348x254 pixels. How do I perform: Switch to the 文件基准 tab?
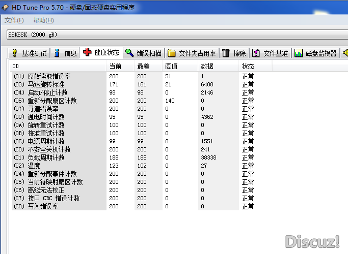pos(271,53)
